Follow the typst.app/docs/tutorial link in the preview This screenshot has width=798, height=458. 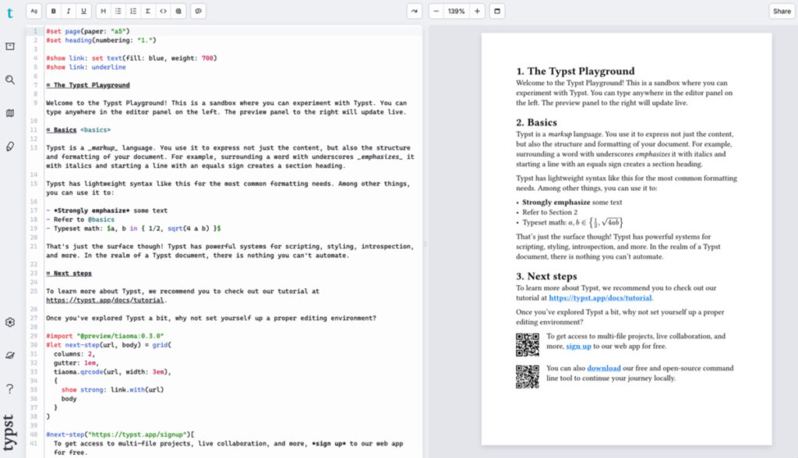tap(600, 298)
